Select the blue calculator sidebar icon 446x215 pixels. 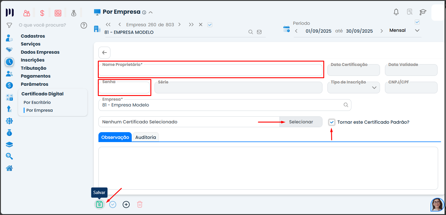pos(9,97)
